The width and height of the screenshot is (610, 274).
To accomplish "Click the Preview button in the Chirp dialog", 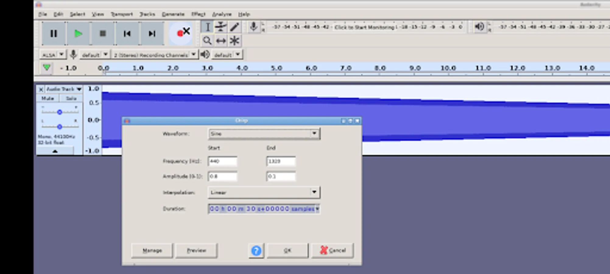I will pos(196,250).
